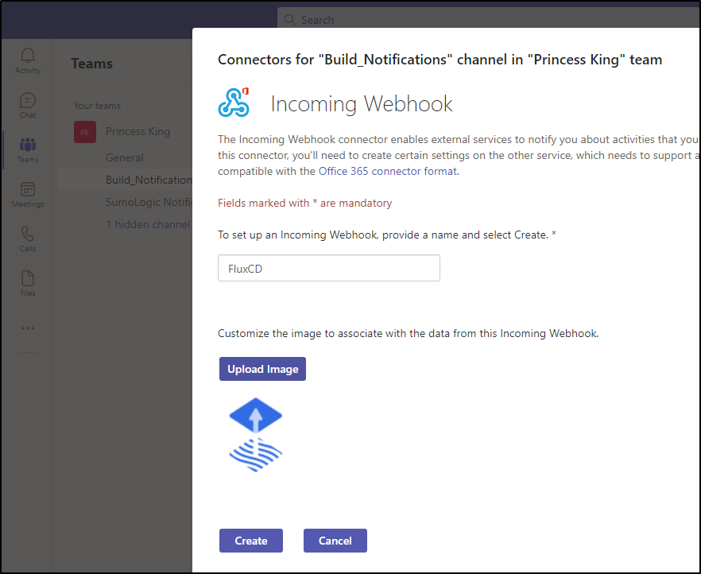Click the Create button
This screenshot has width=701, height=574.
(251, 541)
